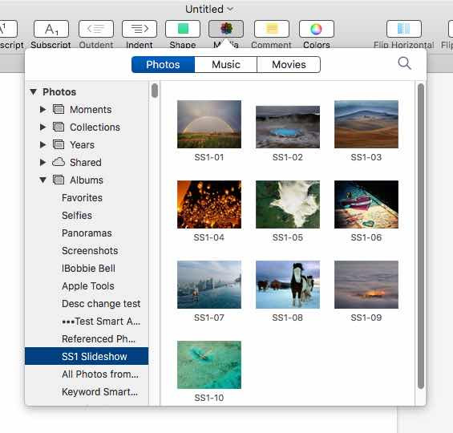Viewport: 453px width, 433px height.
Task: Switch to the Movies tab
Action: 289,64
